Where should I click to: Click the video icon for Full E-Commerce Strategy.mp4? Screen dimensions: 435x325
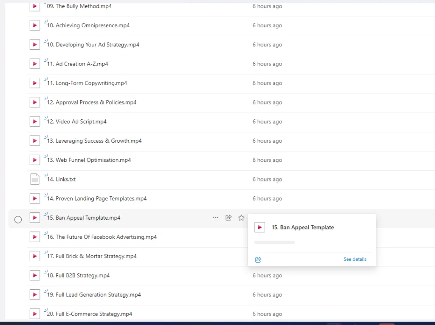pos(34,314)
